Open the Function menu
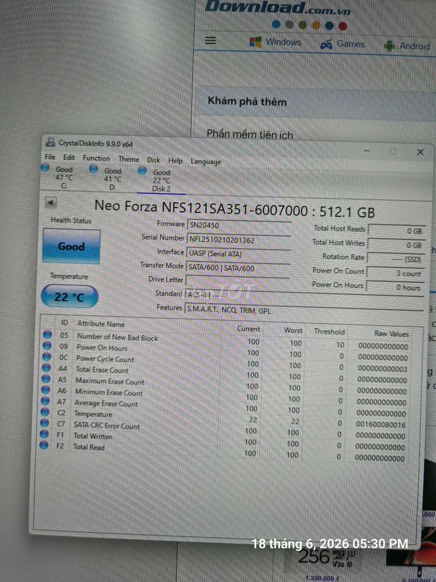This screenshot has width=436, height=582. [97, 158]
